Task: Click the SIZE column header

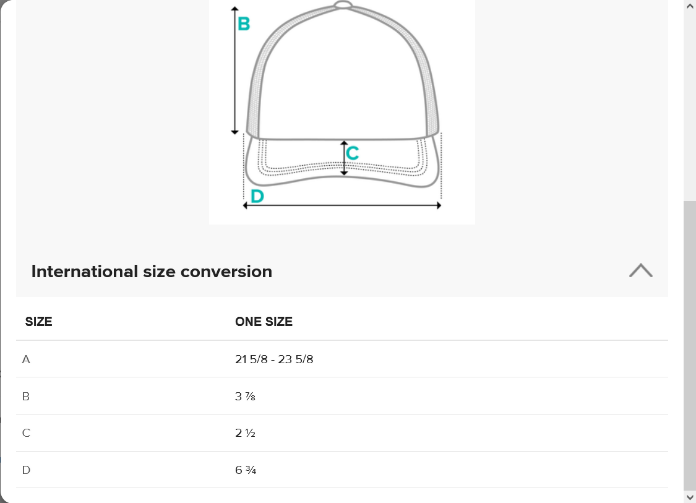Action: tap(38, 322)
